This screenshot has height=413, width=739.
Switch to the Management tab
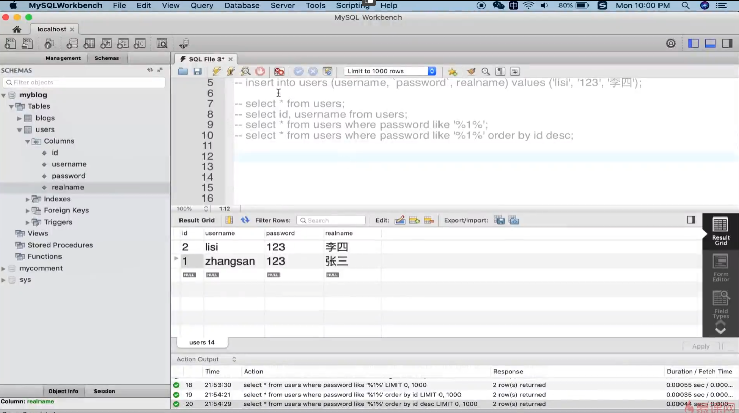(x=63, y=58)
